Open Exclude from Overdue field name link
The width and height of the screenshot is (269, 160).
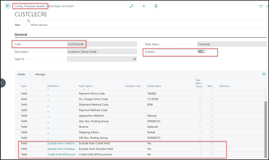click(62, 149)
